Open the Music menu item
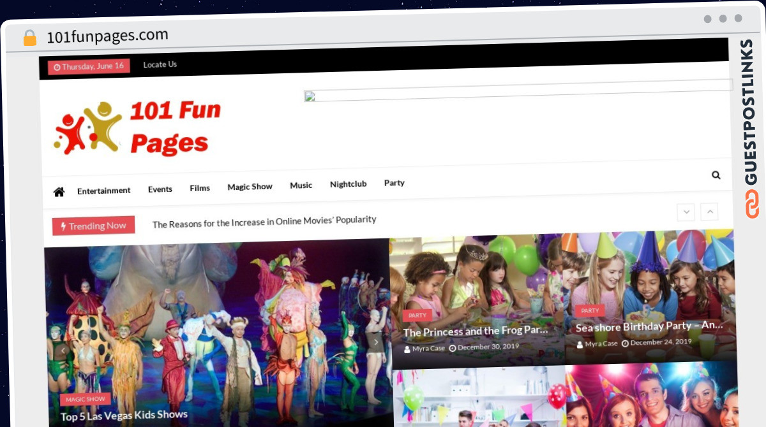 point(301,185)
